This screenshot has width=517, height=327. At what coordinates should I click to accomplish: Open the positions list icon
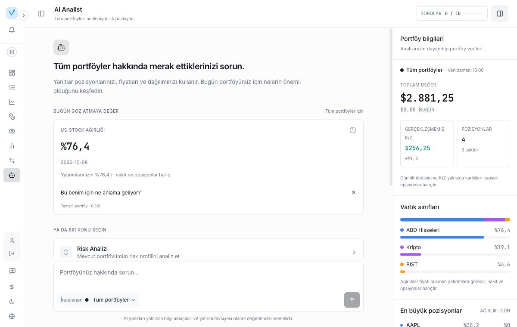[12, 87]
